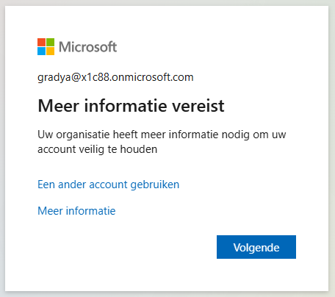Click the red square of the Microsoft logo
Screen dimensions: 335x297
[x=41, y=42]
